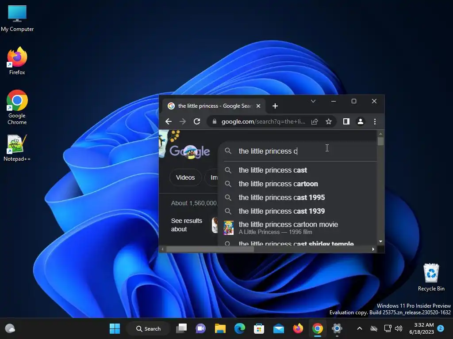Image resolution: width=453 pixels, height=339 pixels.
Task: Toggle Chrome's side panel
Action: [x=346, y=122]
